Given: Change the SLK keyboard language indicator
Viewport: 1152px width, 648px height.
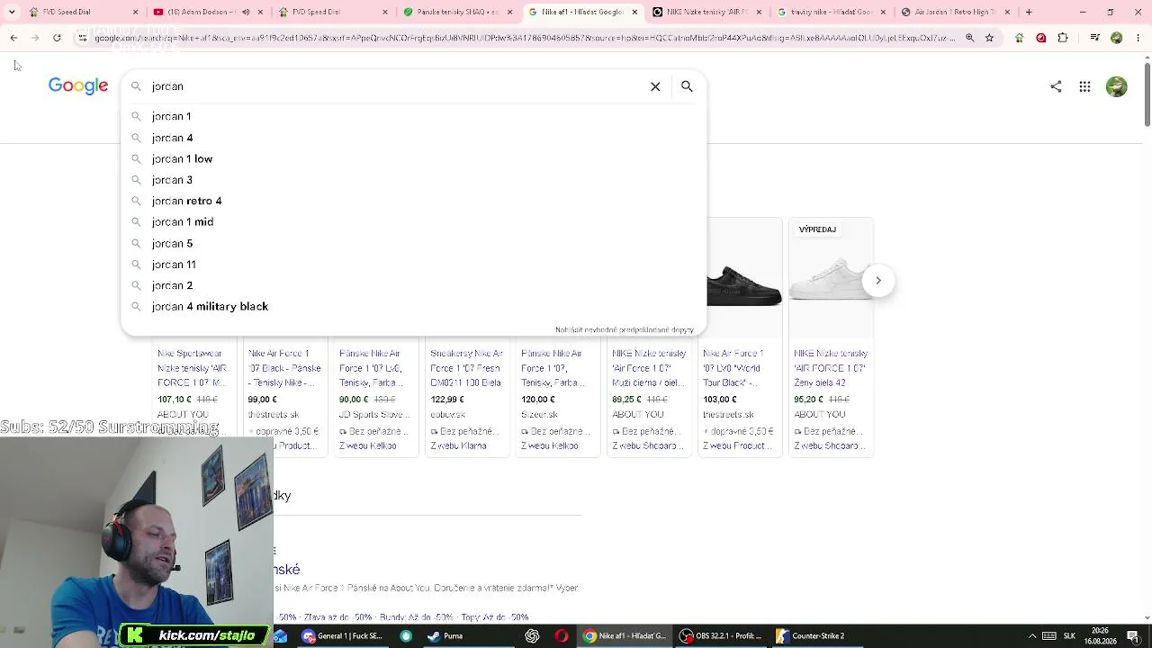Looking at the screenshot, I should click(x=1069, y=636).
